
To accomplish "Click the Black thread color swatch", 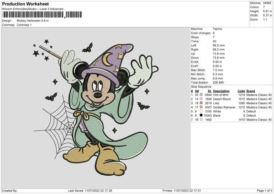I will tap(200, 116).
